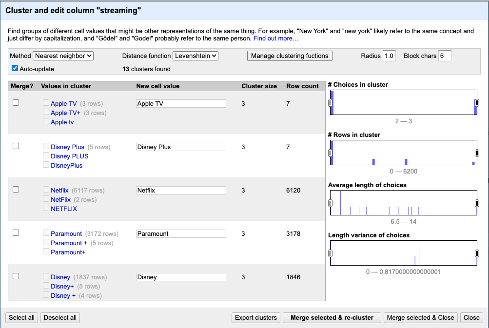Click the Block chars input field
The image size is (489, 328).
445,56
